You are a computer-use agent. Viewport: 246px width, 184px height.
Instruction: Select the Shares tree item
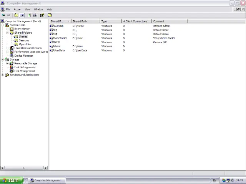tap(23, 36)
